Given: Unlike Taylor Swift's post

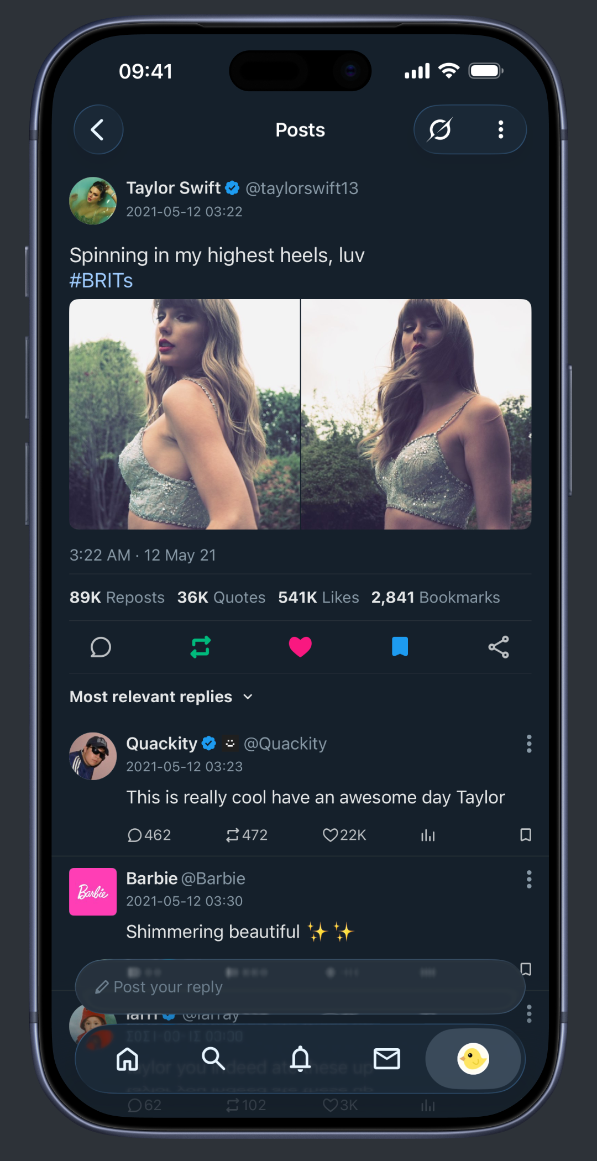Looking at the screenshot, I should click(x=300, y=647).
